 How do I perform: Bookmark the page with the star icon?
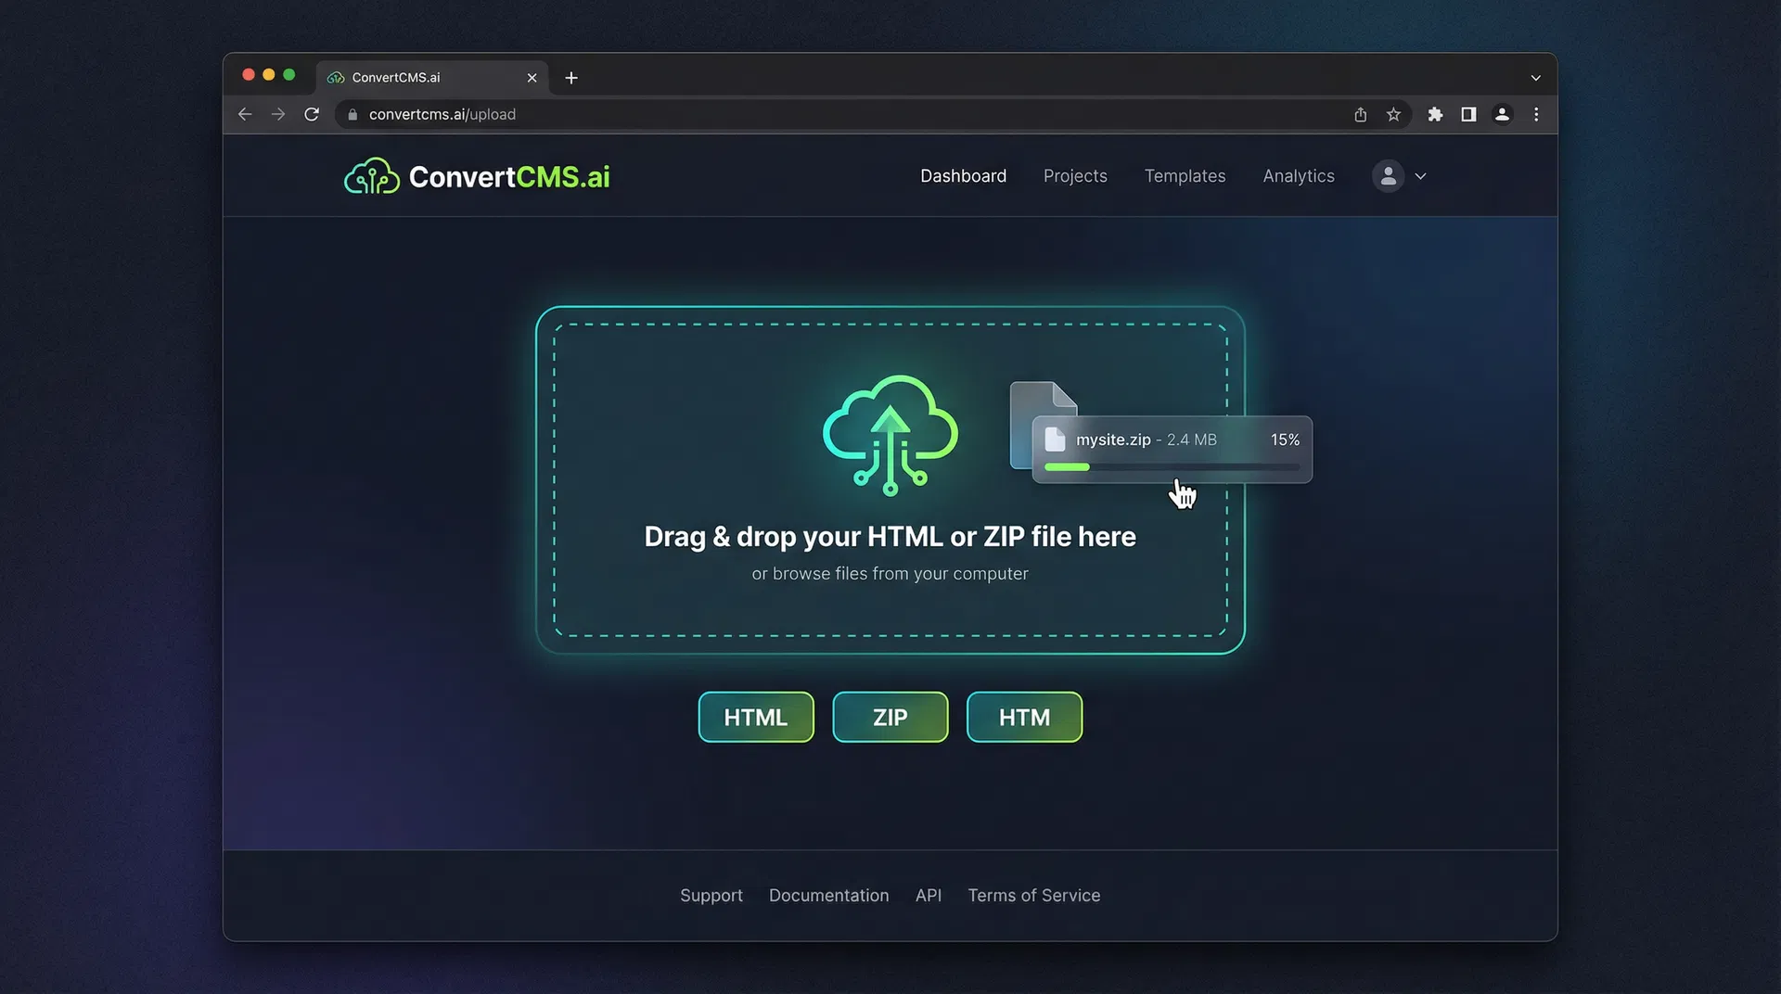(x=1393, y=114)
